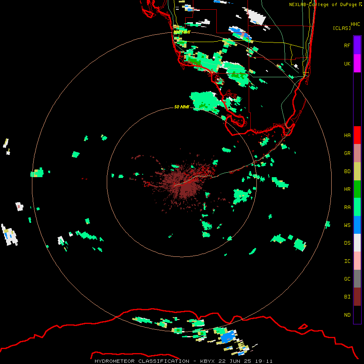Image resolution: width=364 pixels, height=364 pixels.
Task: Click the magenta UK color swatch
Action: 357,63
